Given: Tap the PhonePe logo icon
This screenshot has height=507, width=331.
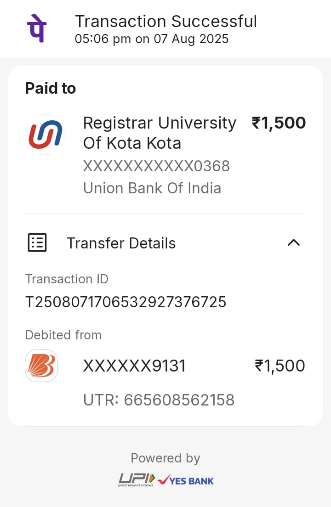Looking at the screenshot, I should tap(36, 28).
